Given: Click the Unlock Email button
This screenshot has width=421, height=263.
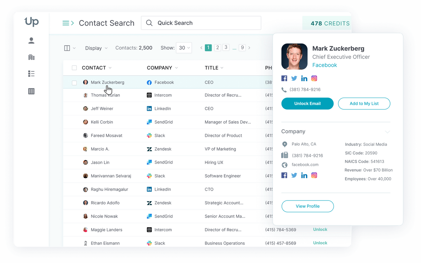Looking at the screenshot, I should (x=308, y=104).
